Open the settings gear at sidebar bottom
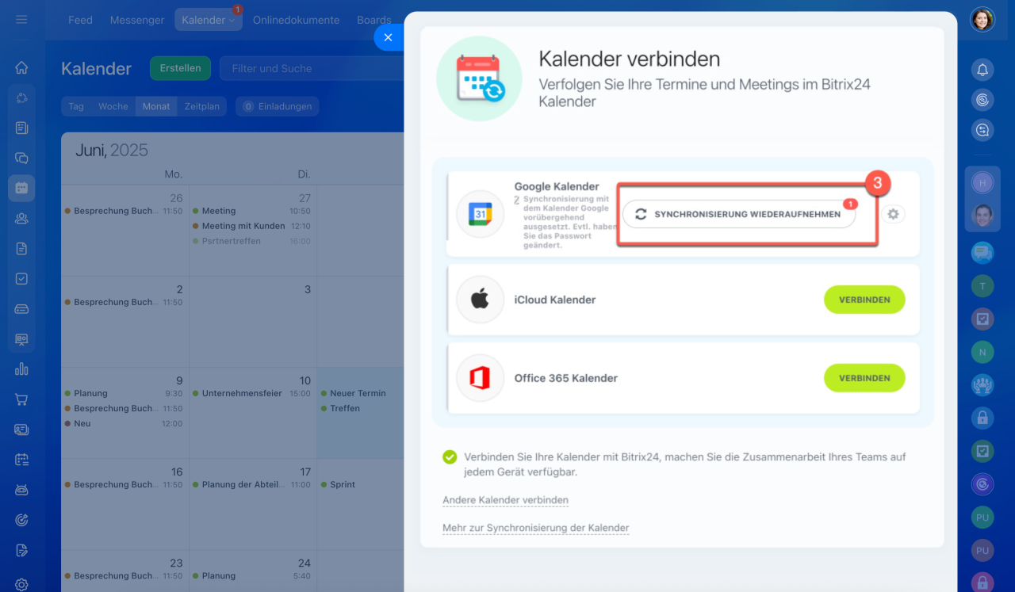1015x592 pixels. [x=21, y=584]
